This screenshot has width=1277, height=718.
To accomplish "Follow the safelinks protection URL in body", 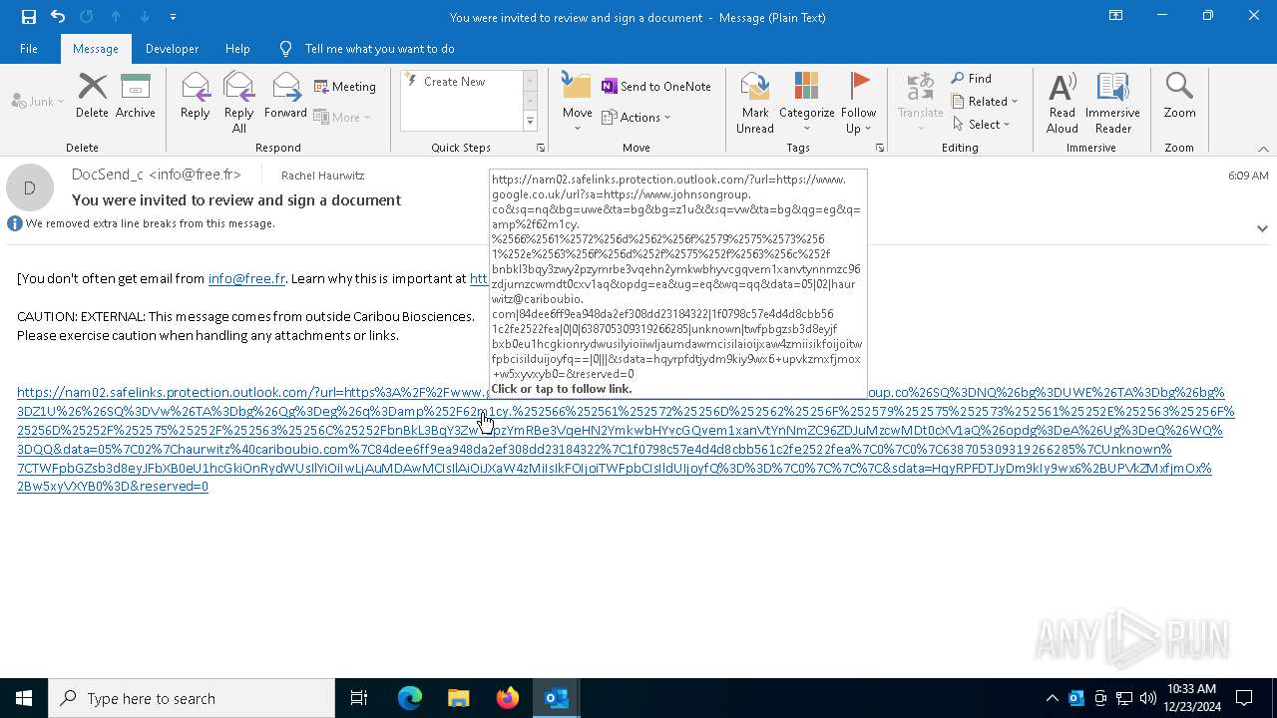I will pos(626,439).
